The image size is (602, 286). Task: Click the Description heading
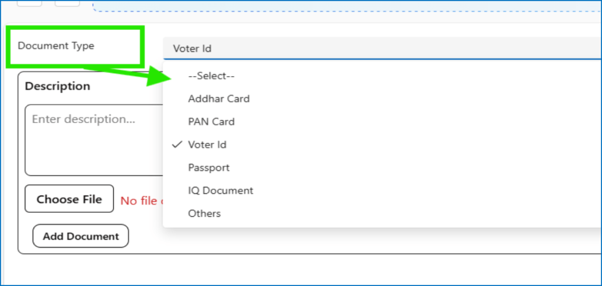[x=58, y=86]
